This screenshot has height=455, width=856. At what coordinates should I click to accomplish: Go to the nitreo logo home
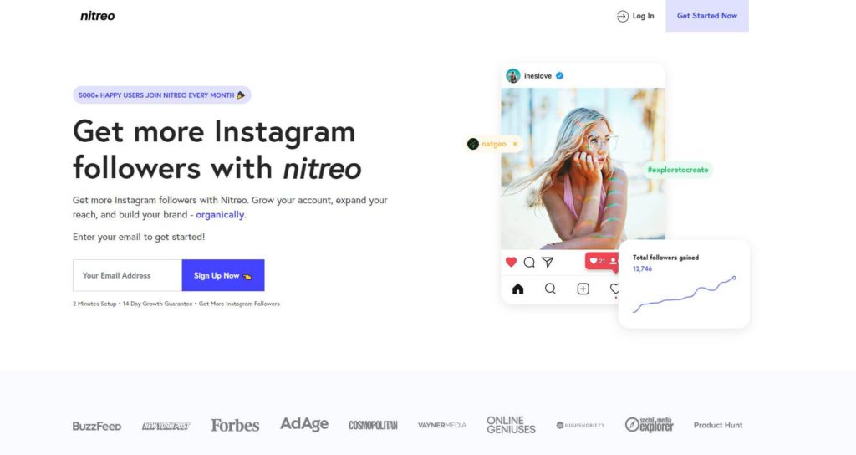tap(98, 16)
